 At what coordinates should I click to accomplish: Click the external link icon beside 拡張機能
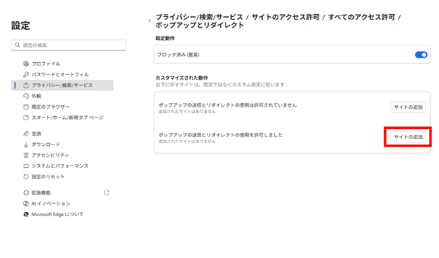107,192
